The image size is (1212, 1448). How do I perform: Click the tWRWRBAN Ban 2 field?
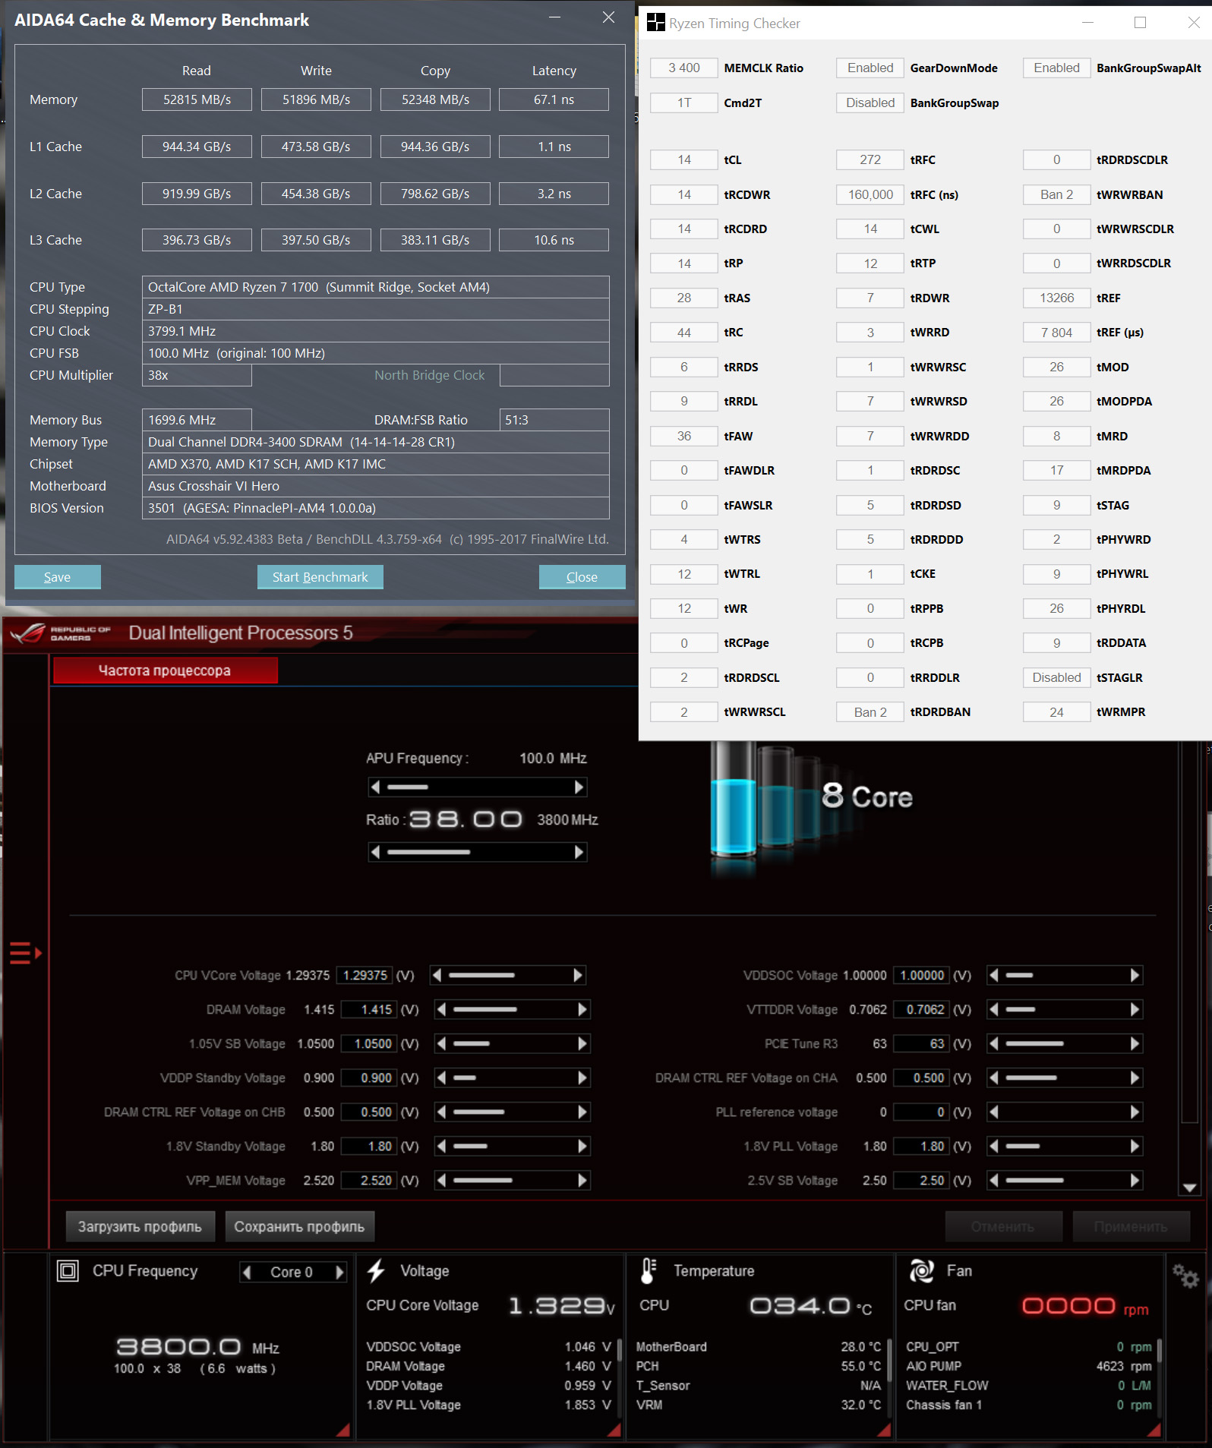(1056, 194)
